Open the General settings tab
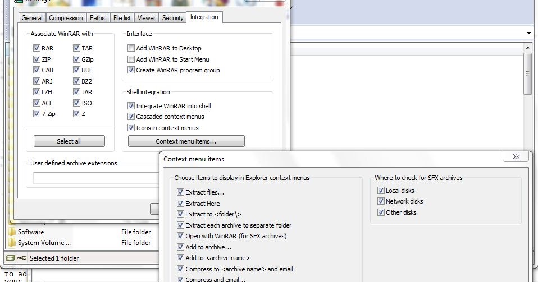The width and height of the screenshot is (538, 282). click(x=32, y=18)
